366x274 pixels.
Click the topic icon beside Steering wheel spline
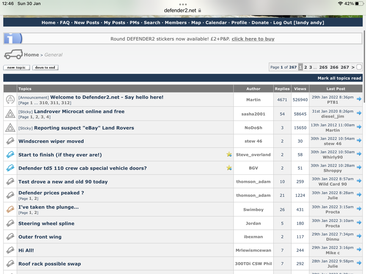[10, 223]
